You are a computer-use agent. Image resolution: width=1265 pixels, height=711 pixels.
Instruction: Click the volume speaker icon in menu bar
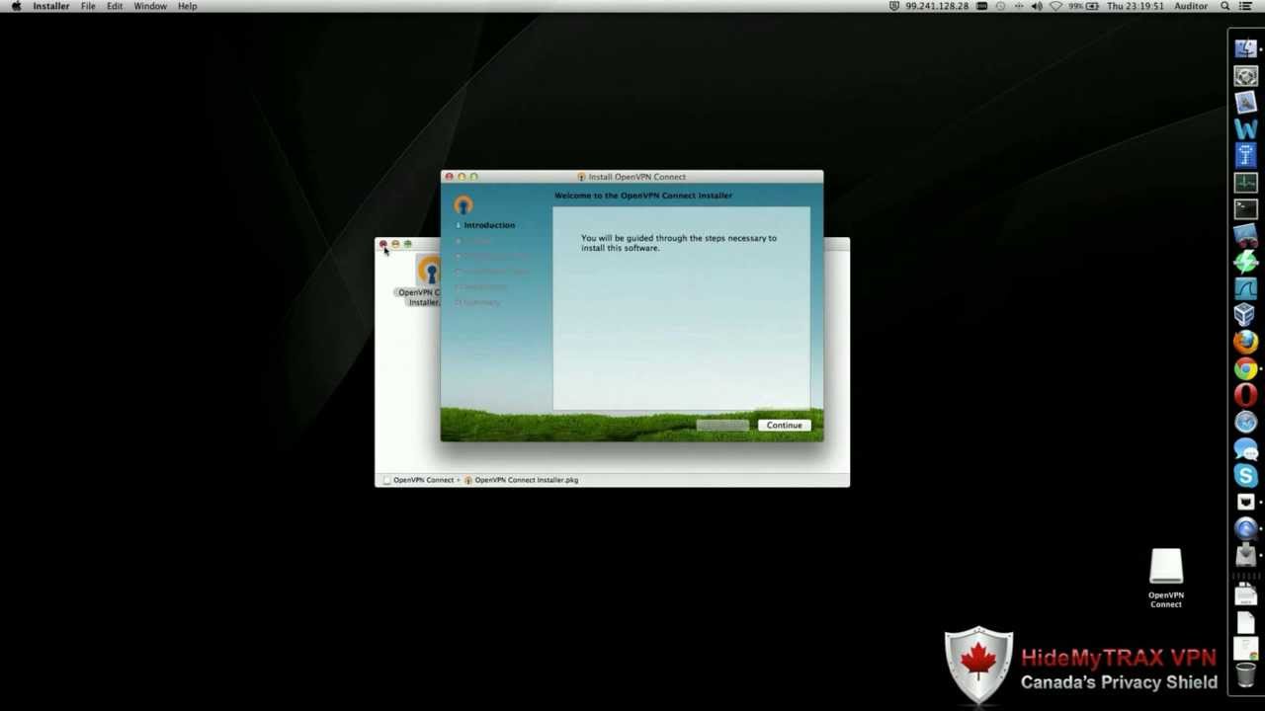pyautogui.click(x=1037, y=6)
